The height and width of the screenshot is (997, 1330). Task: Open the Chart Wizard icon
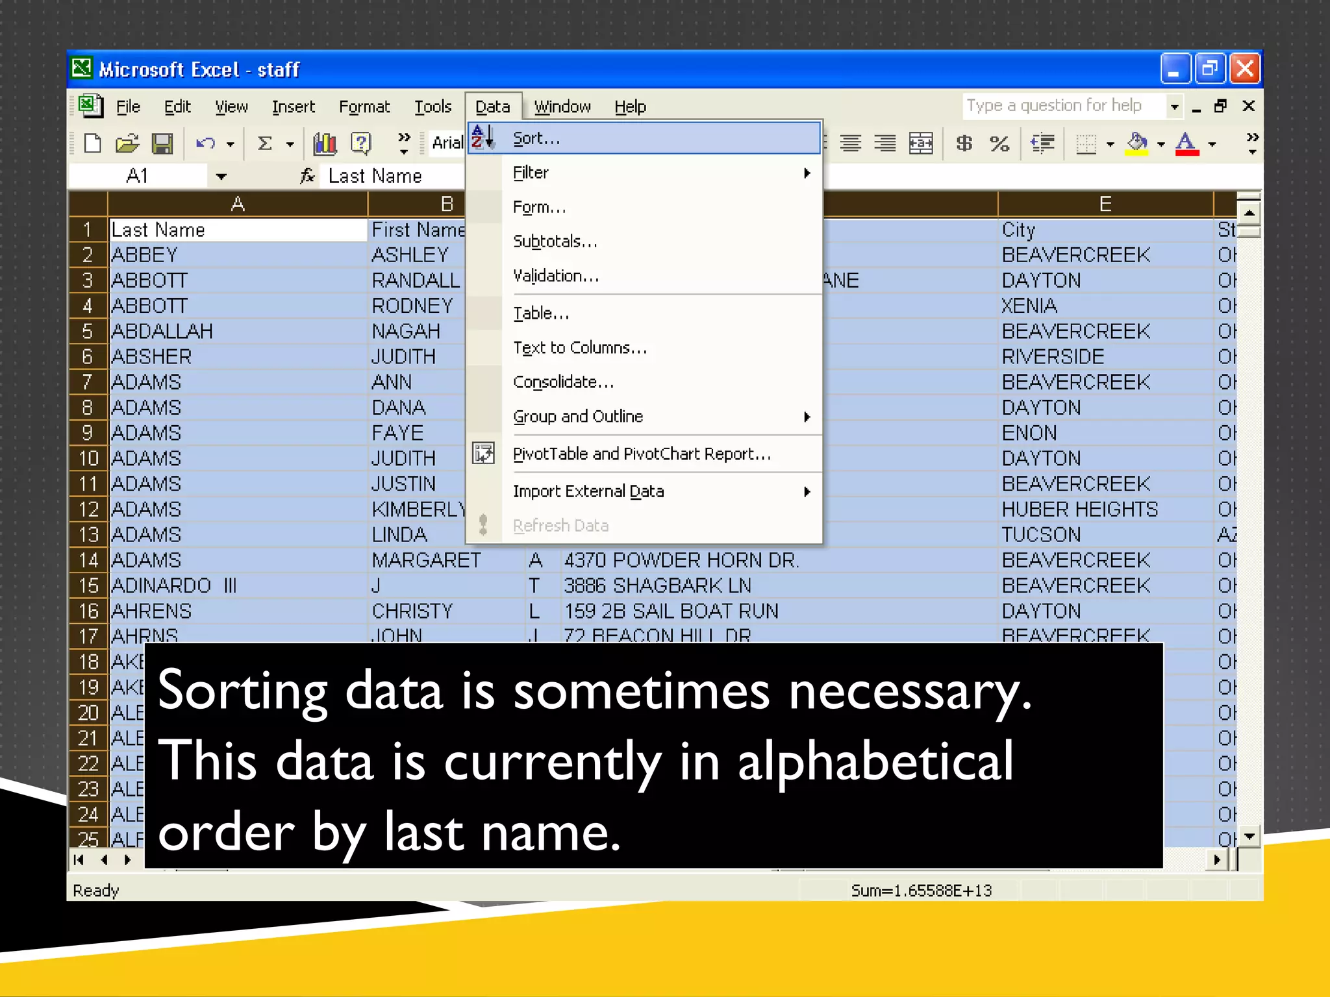coord(325,143)
